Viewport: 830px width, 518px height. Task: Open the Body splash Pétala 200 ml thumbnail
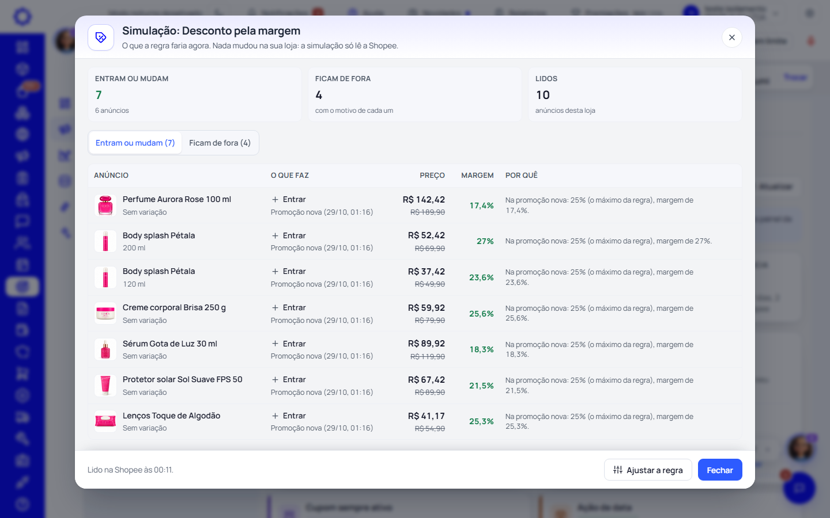105,241
